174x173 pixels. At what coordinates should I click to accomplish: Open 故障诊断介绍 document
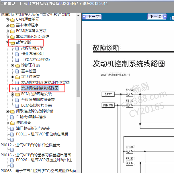pyautogui.click(x=32, y=48)
